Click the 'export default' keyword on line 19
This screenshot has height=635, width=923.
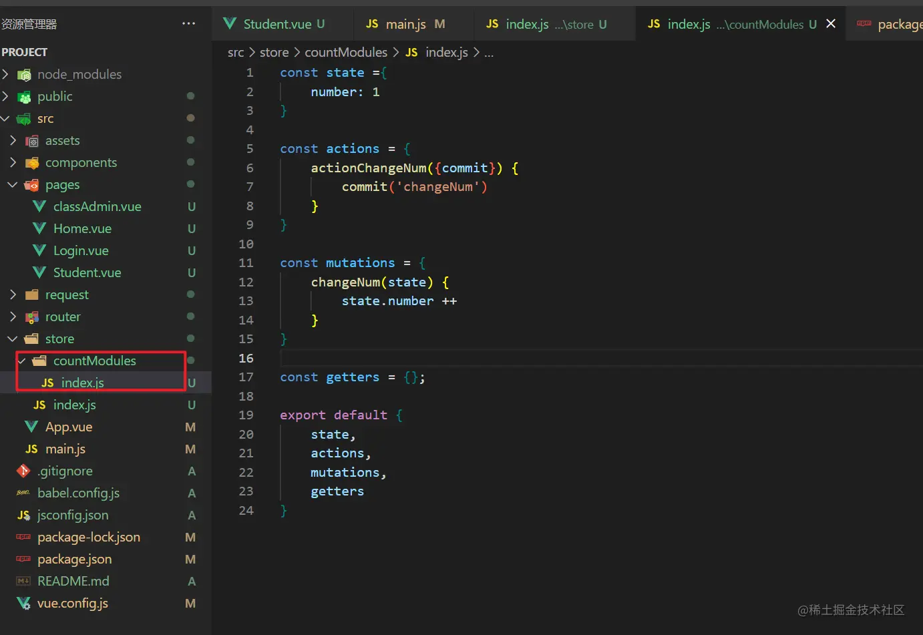point(334,415)
